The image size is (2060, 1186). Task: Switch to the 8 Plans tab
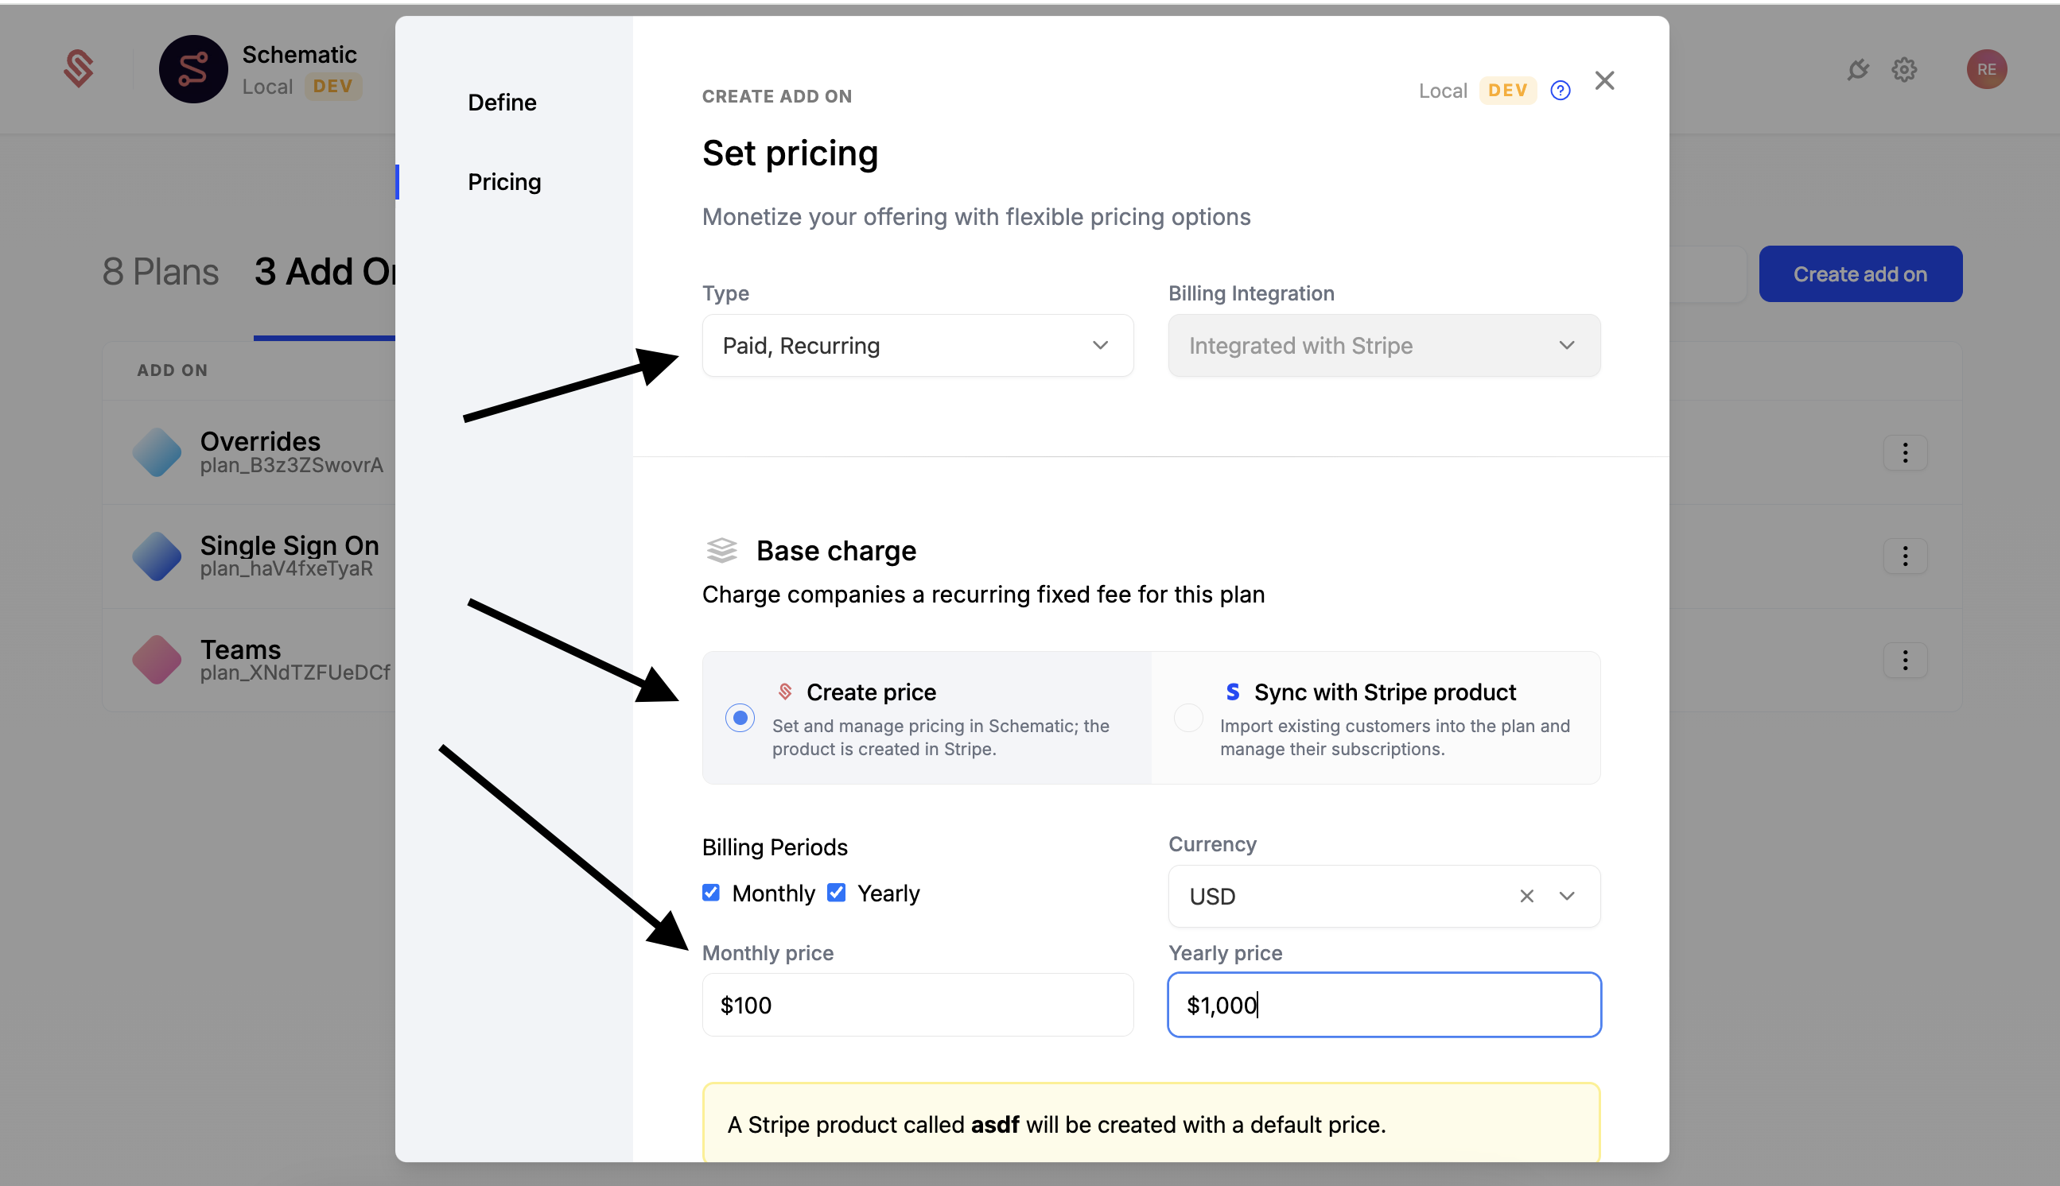click(160, 272)
